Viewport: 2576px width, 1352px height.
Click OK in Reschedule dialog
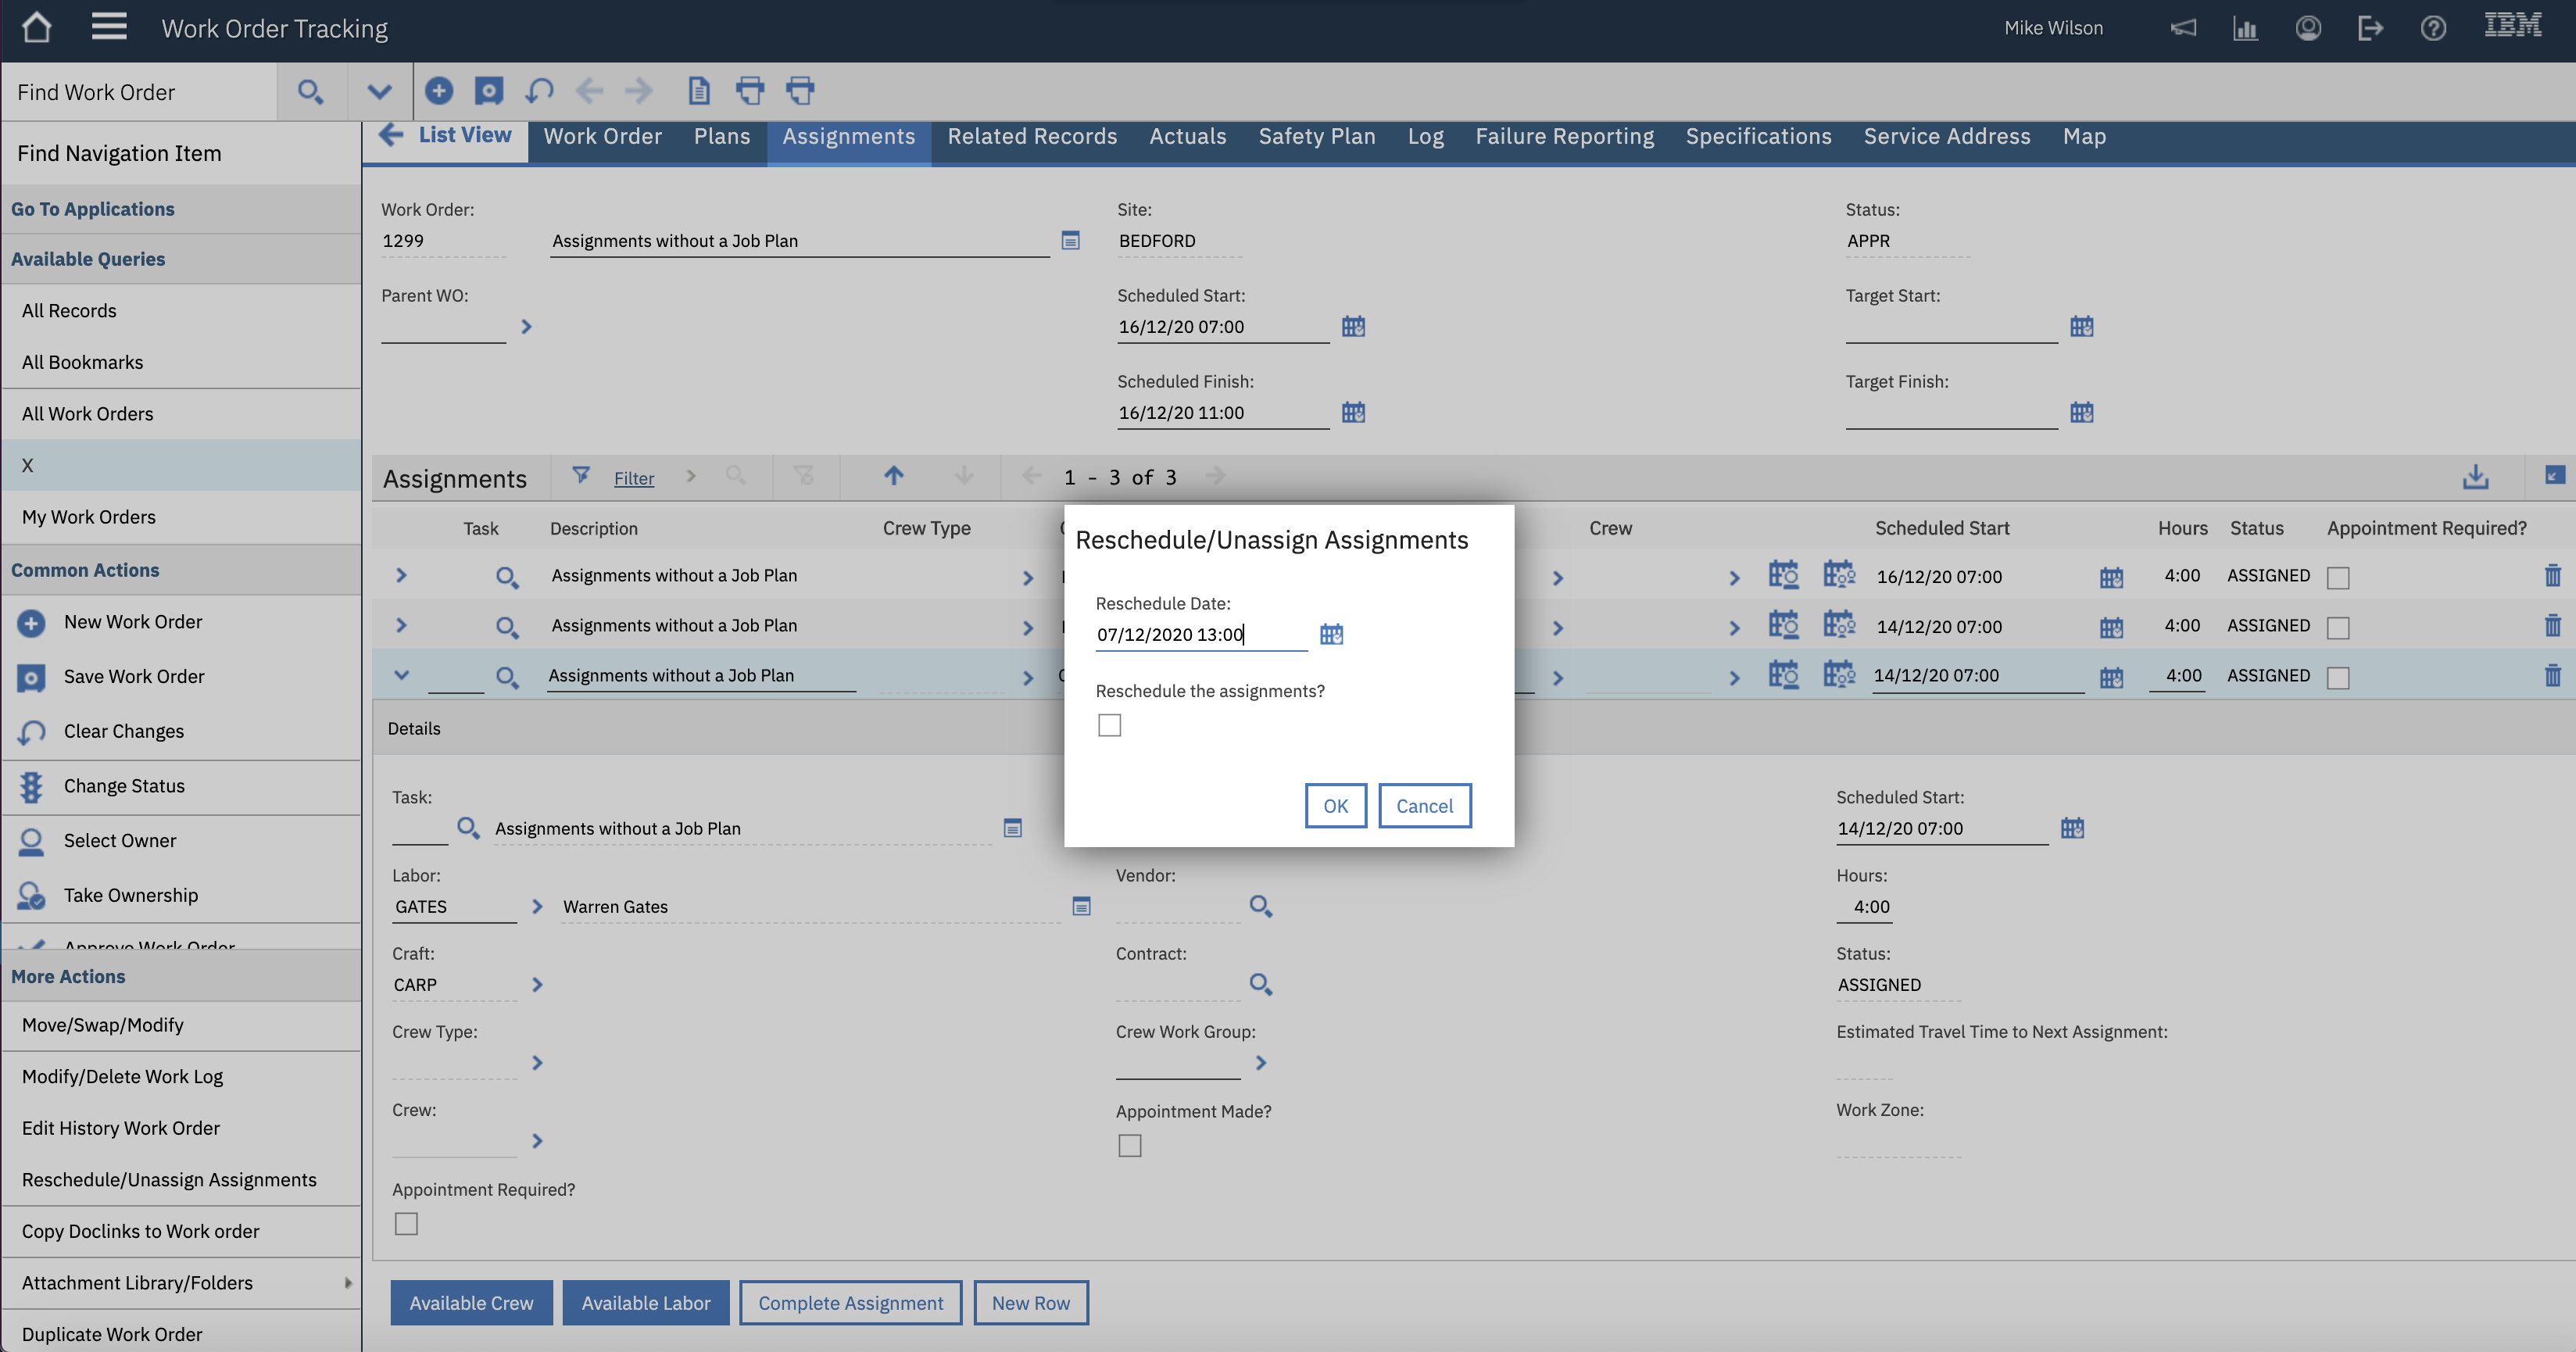coord(1335,806)
